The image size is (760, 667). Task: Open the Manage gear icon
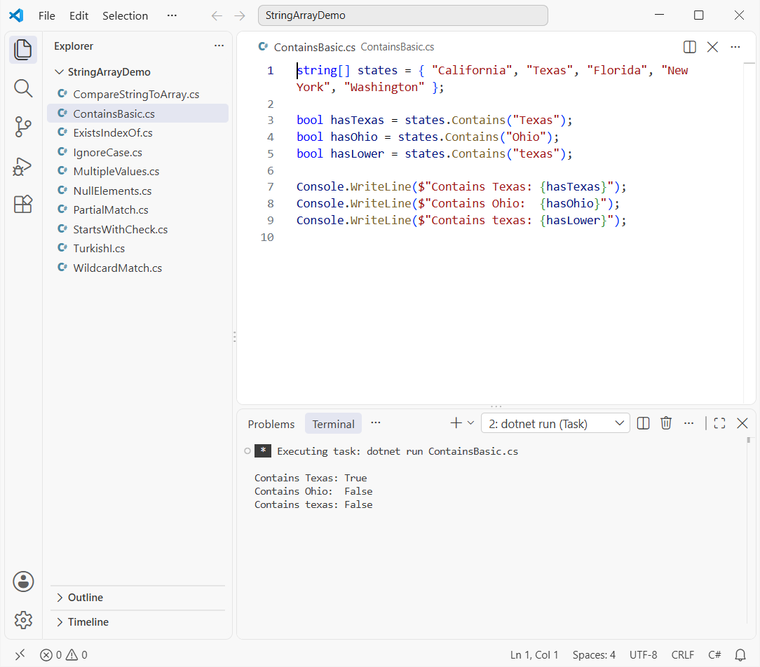(23, 619)
